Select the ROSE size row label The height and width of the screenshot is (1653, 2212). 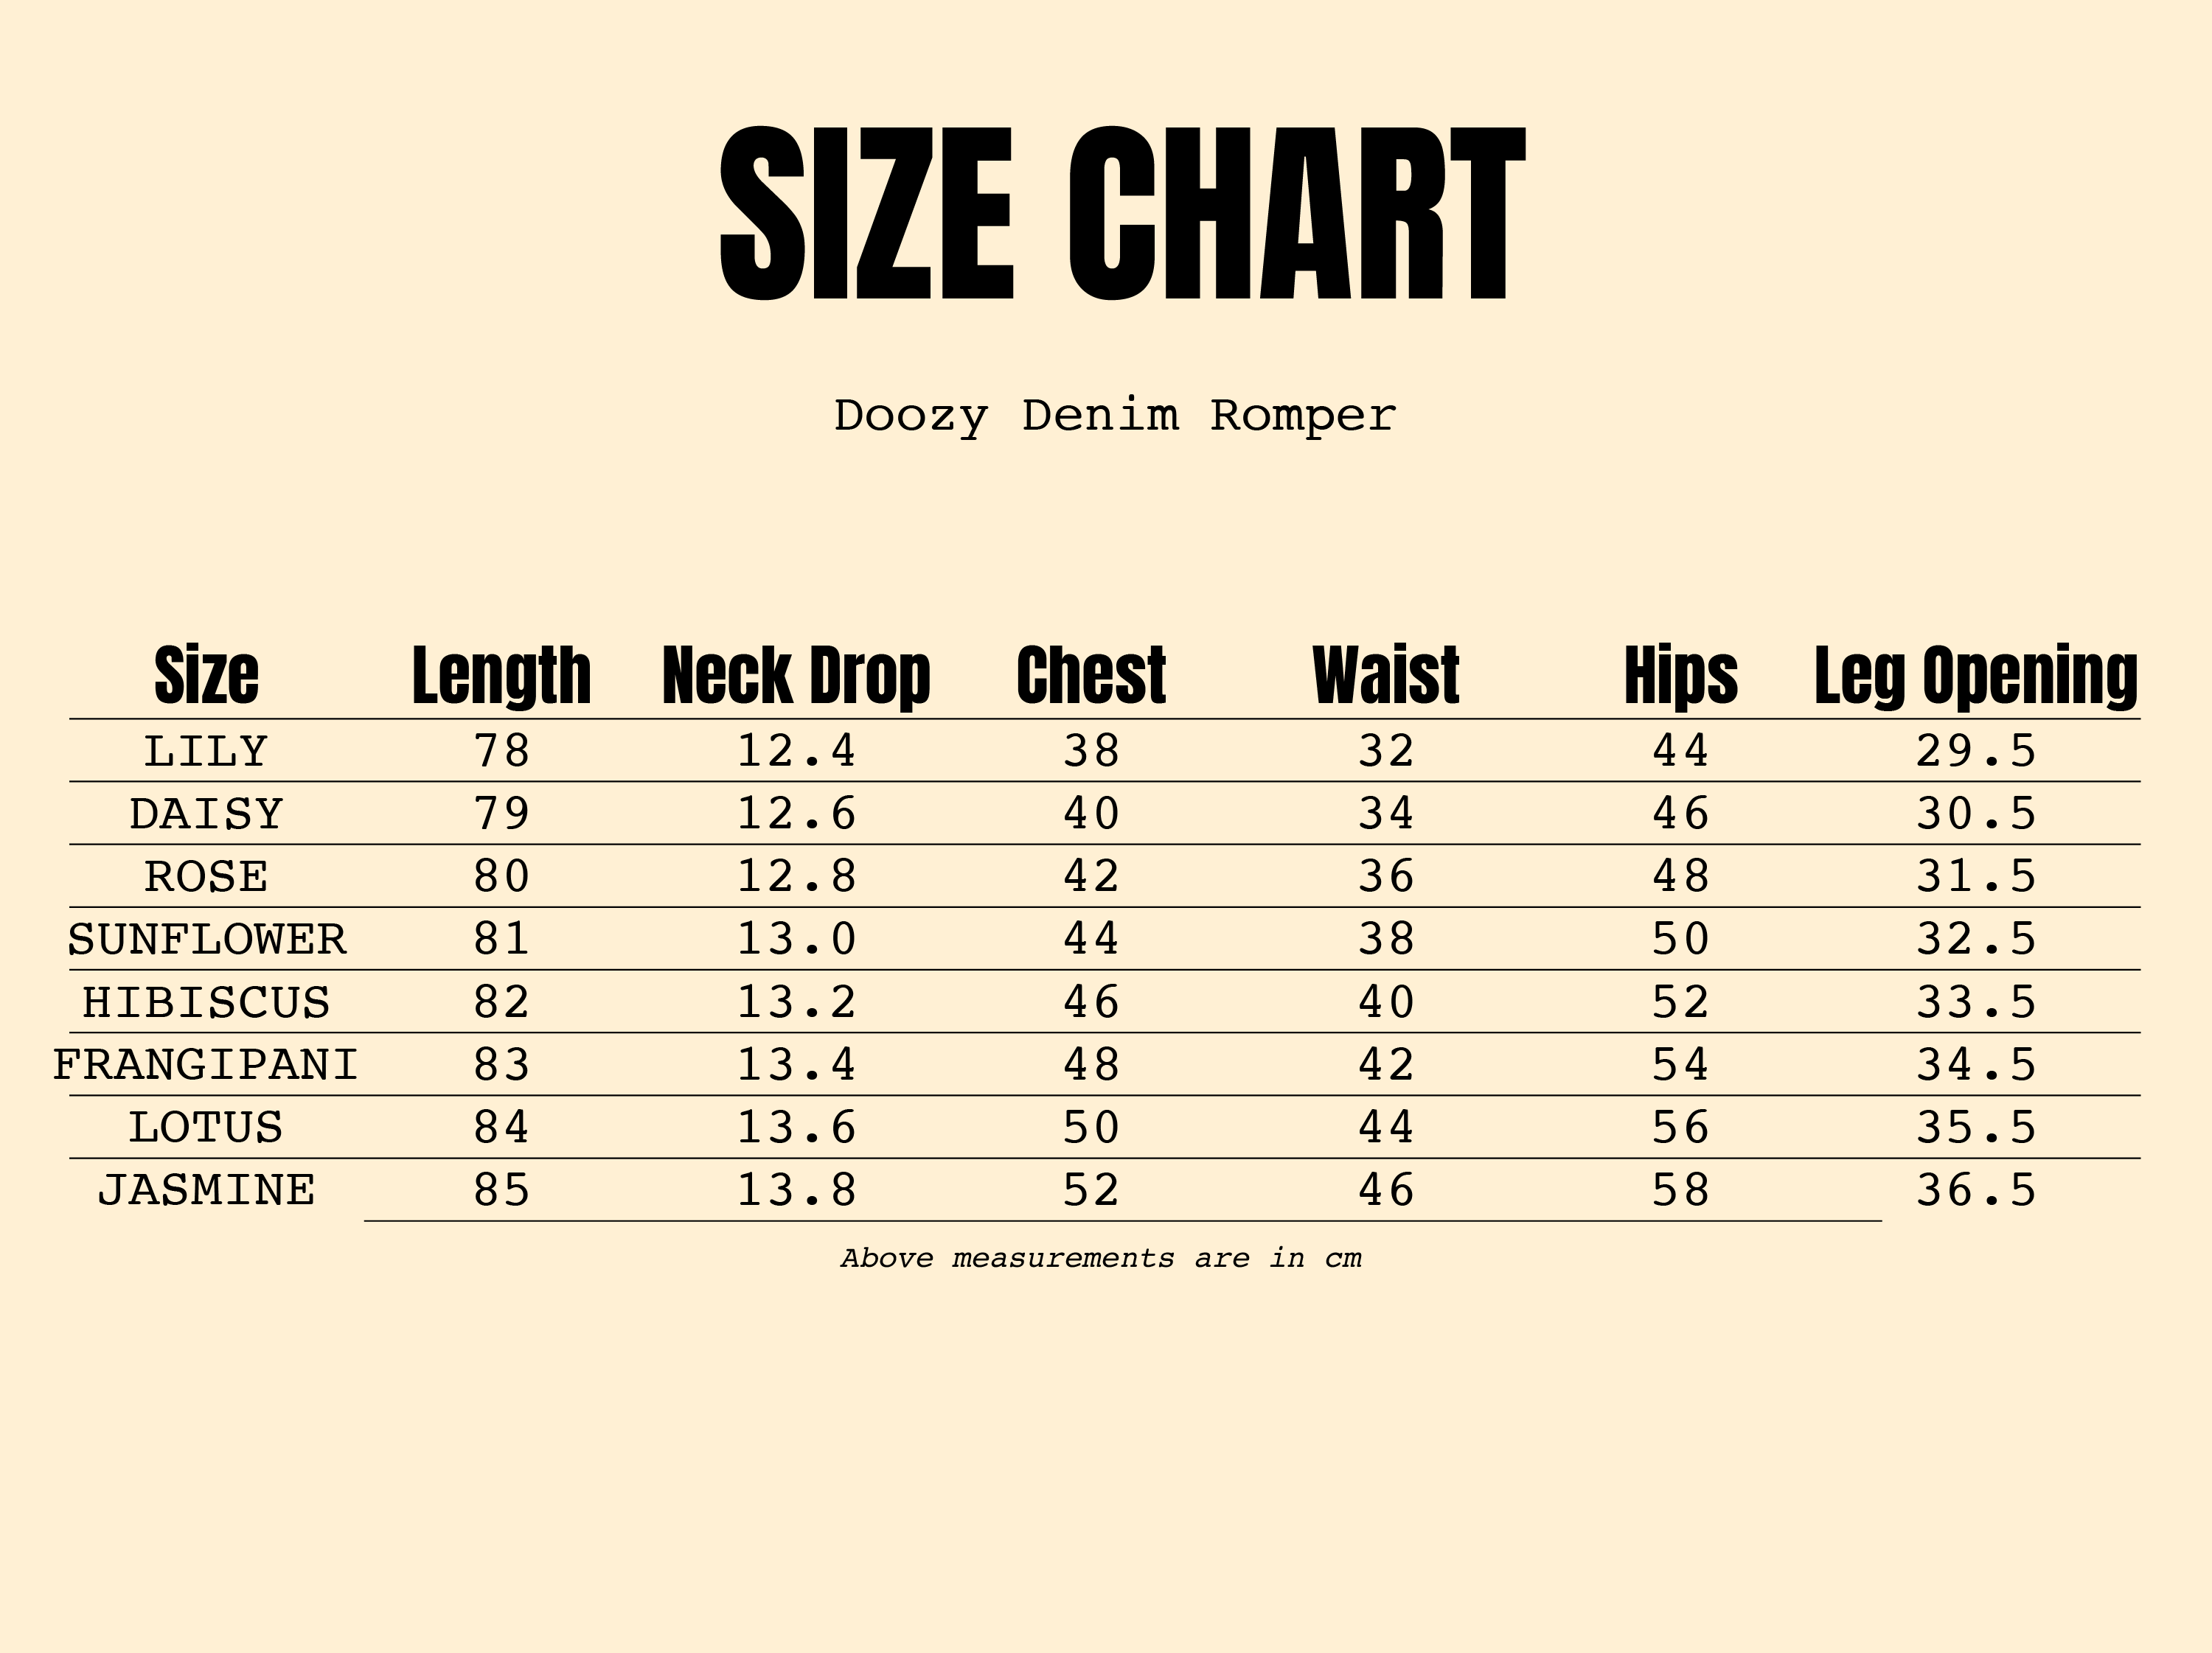[x=206, y=878]
